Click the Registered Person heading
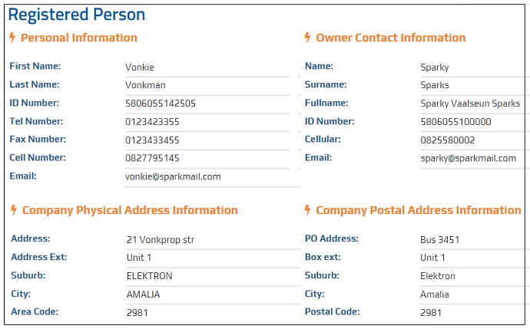The width and height of the screenshot is (530, 329). [76, 15]
